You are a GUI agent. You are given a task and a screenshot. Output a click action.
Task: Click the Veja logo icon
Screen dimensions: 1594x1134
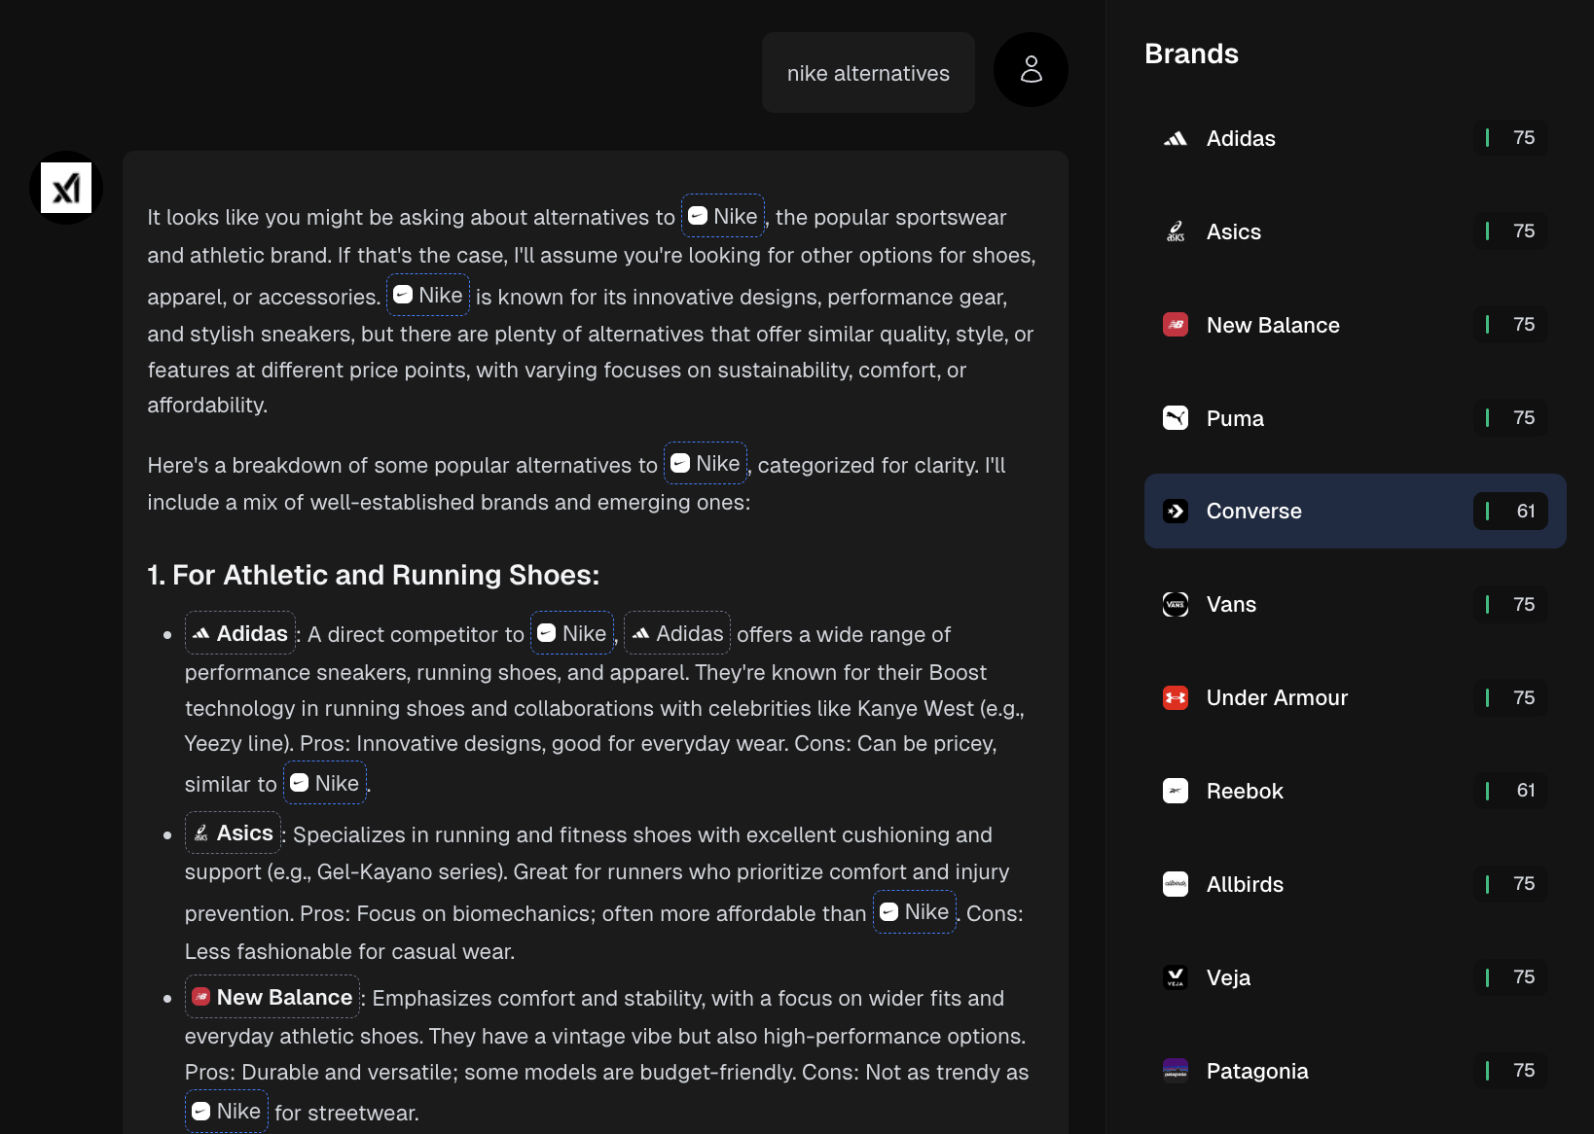pos(1176,977)
